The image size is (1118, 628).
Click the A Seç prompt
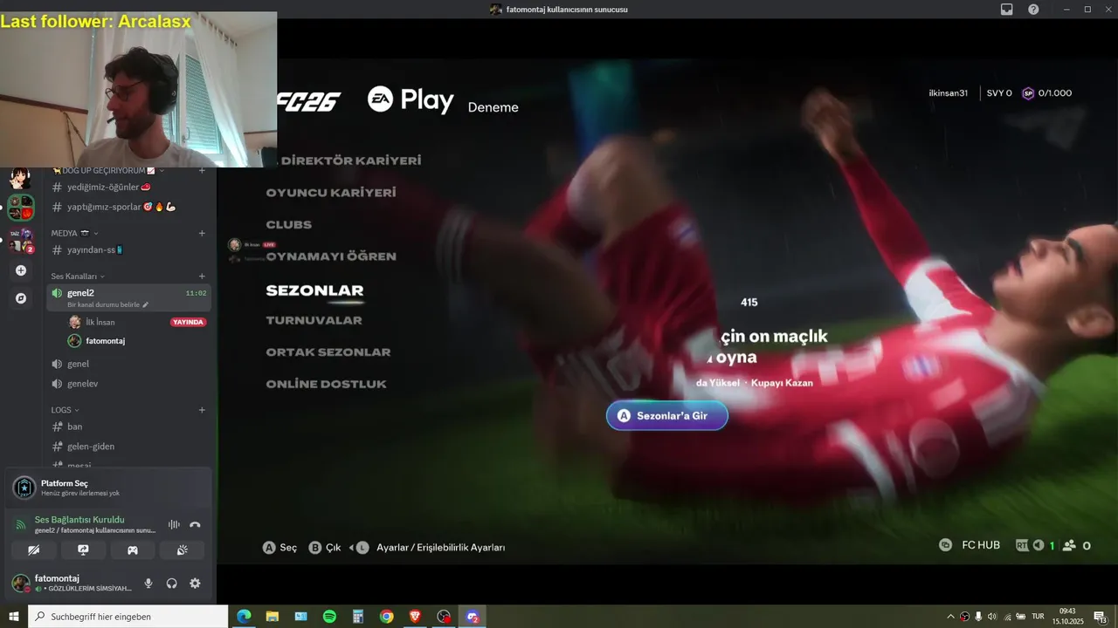coord(280,548)
